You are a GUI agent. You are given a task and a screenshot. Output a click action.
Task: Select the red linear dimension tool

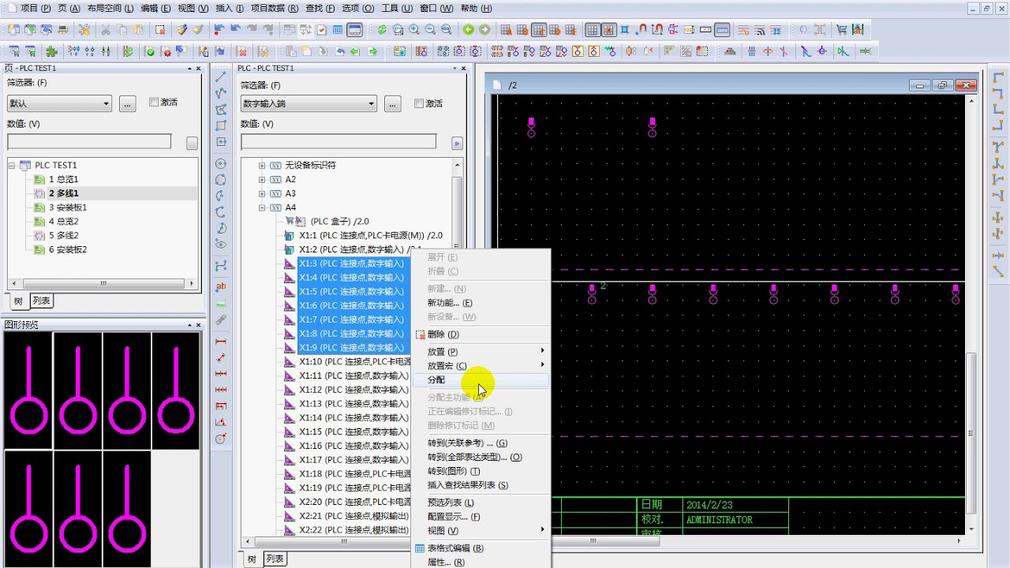(221, 342)
